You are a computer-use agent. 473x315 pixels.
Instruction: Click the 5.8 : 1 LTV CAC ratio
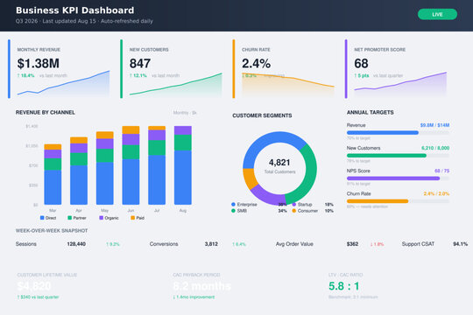[x=344, y=286]
